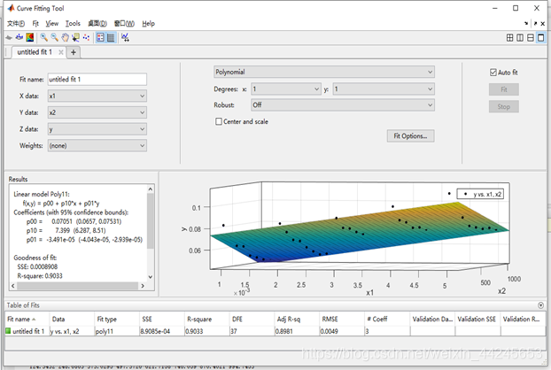Add a new fit with plus tab

74,52
